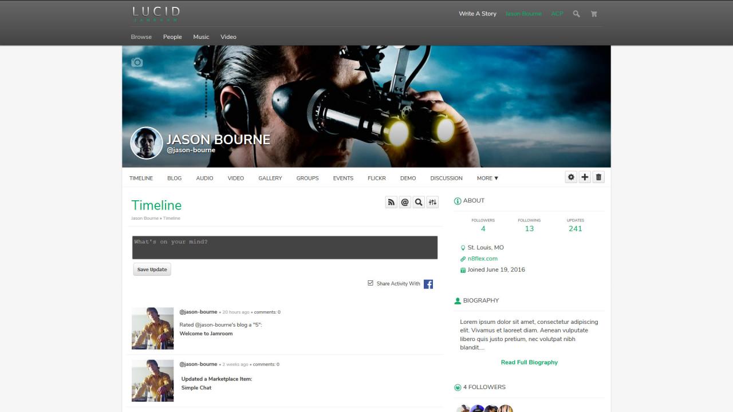Click the @ mentions icon
The width and height of the screenshot is (733, 412).
pyautogui.click(x=405, y=202)
